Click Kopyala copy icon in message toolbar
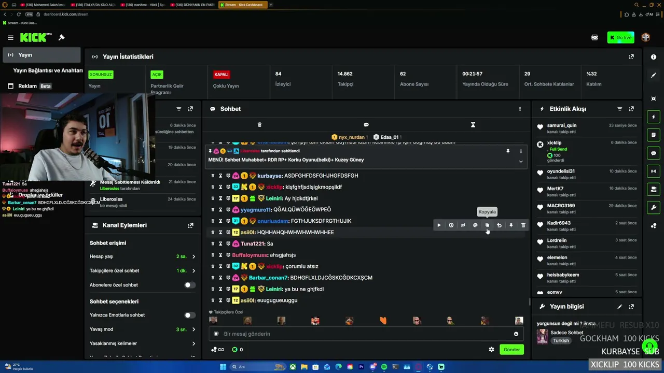Image resolution: width=664 pixels, height=373 pixels. coord(487,225)
